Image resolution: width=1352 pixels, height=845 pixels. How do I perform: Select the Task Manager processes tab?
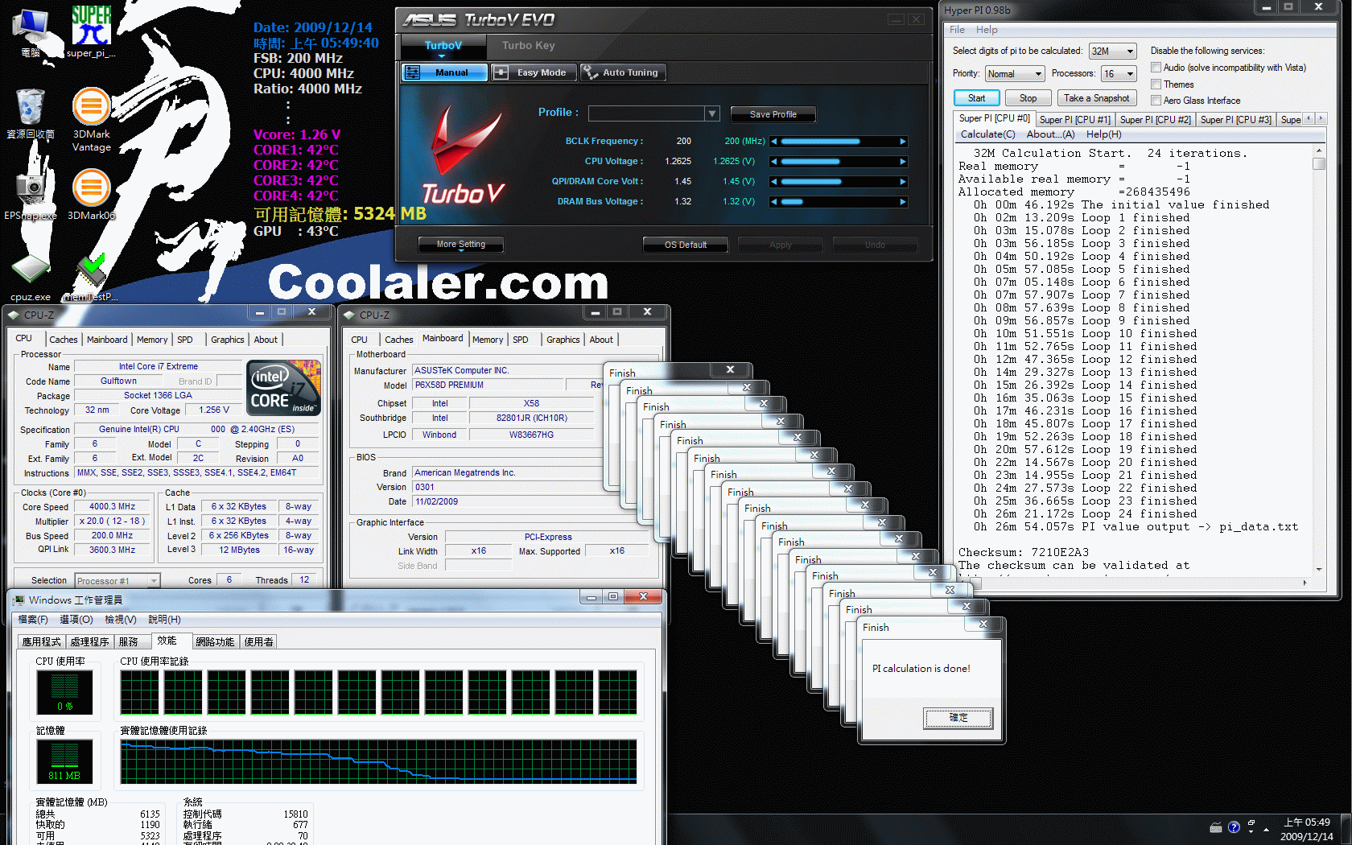(89, 641)
